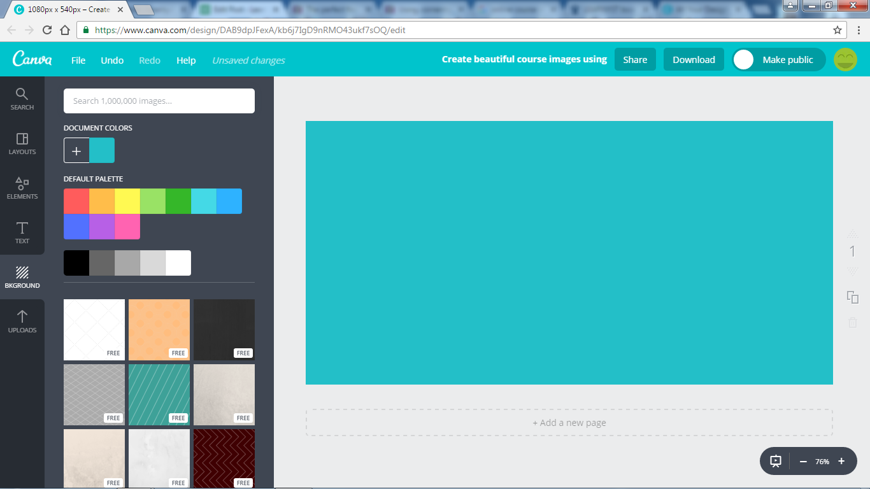The image size is (870, 489).
Task: Open the Help menu
Action: point(185,60)
